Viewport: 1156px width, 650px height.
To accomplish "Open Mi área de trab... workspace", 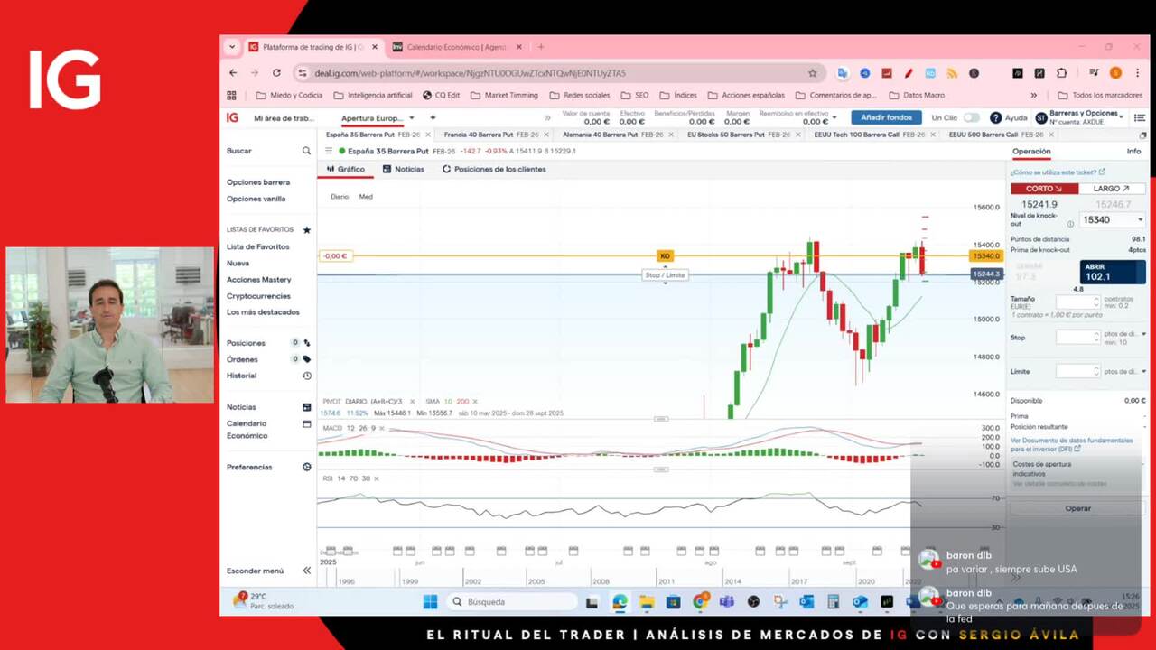I will pyautogui.click(x=284, y=118).
